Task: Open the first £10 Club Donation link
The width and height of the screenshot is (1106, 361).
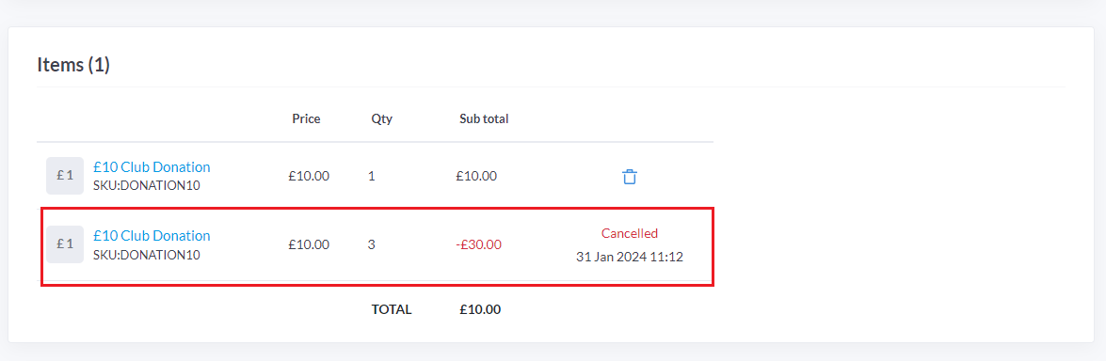Action: [152, 167]
